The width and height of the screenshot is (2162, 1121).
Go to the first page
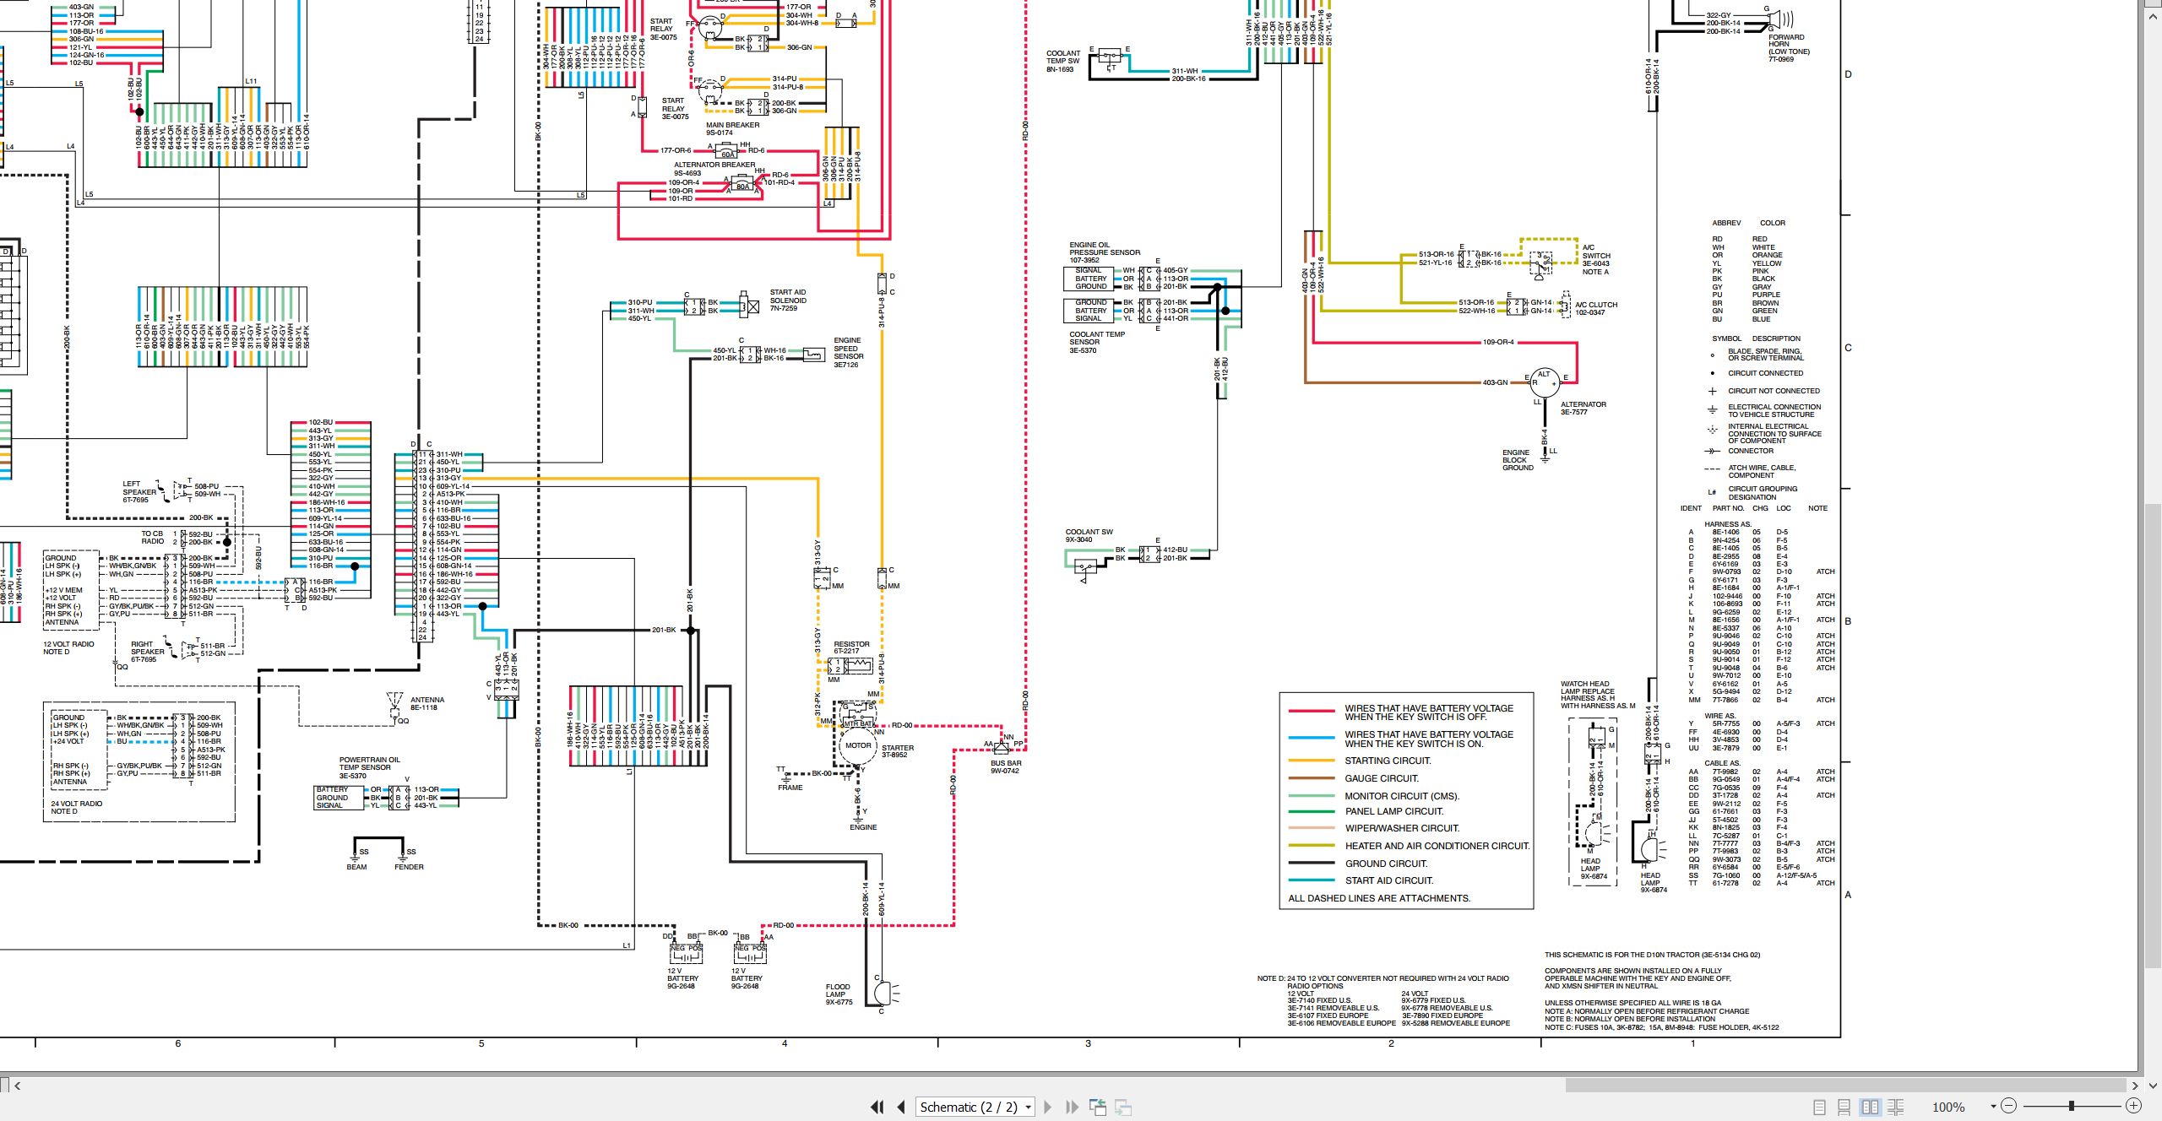(877, 1107)
